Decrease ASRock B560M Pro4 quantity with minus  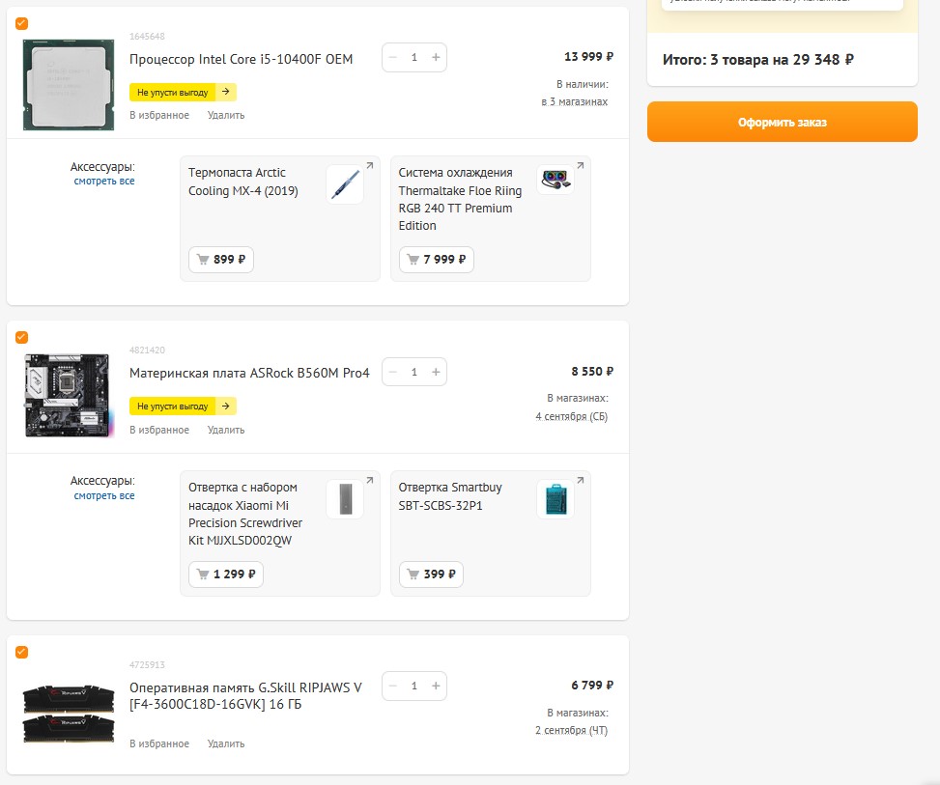pyautogui.click(x=392, y=372)
